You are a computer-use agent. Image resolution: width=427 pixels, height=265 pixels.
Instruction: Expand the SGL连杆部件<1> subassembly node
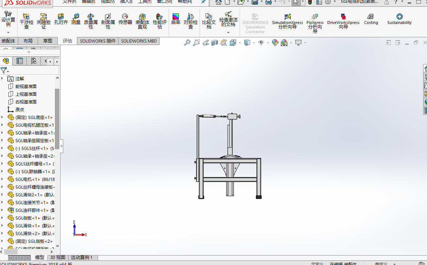2,210
